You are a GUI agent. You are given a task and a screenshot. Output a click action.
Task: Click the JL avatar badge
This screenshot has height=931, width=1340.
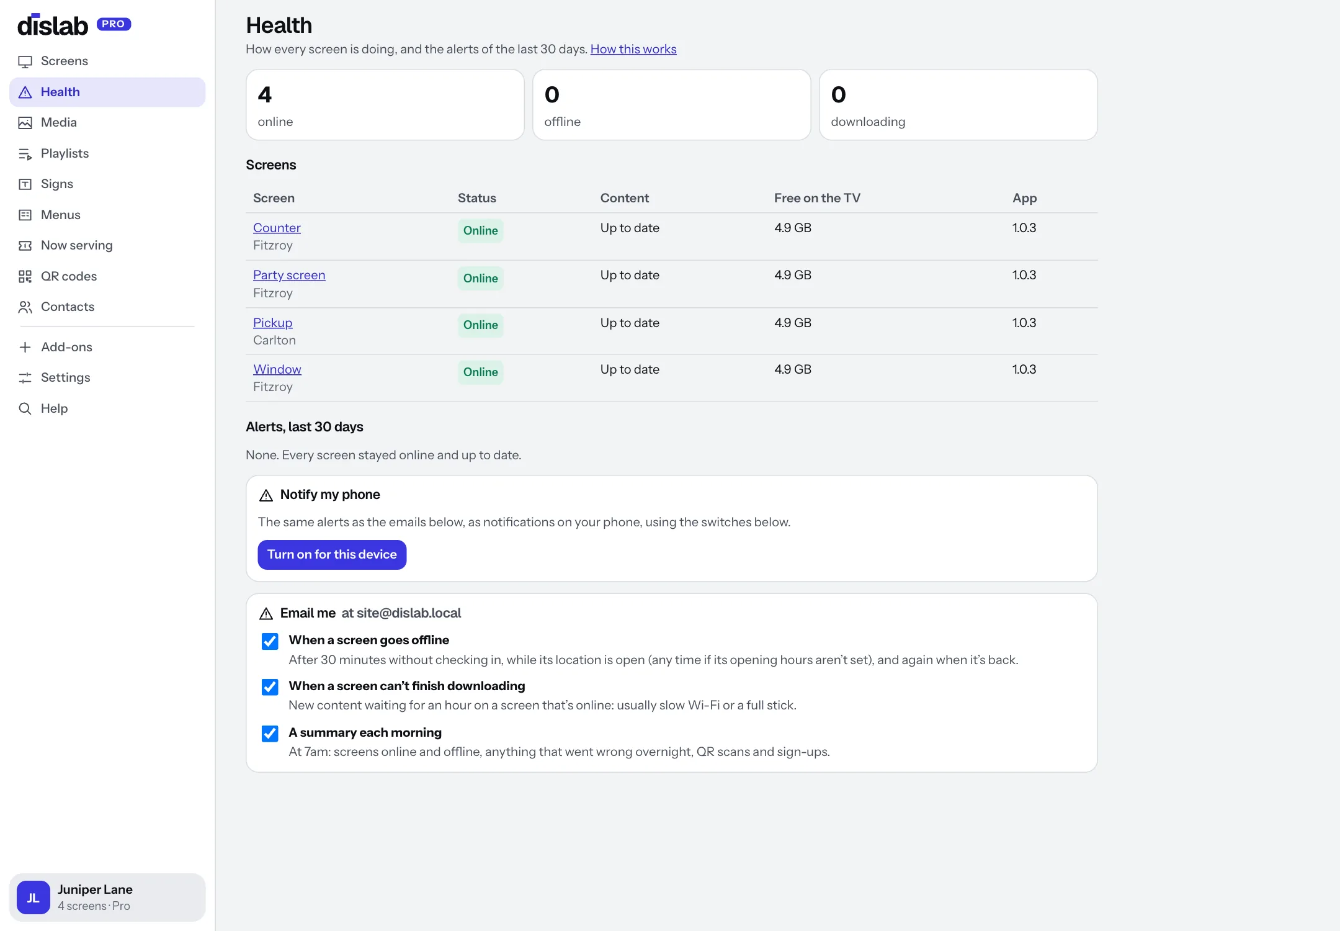coord(33,897)
